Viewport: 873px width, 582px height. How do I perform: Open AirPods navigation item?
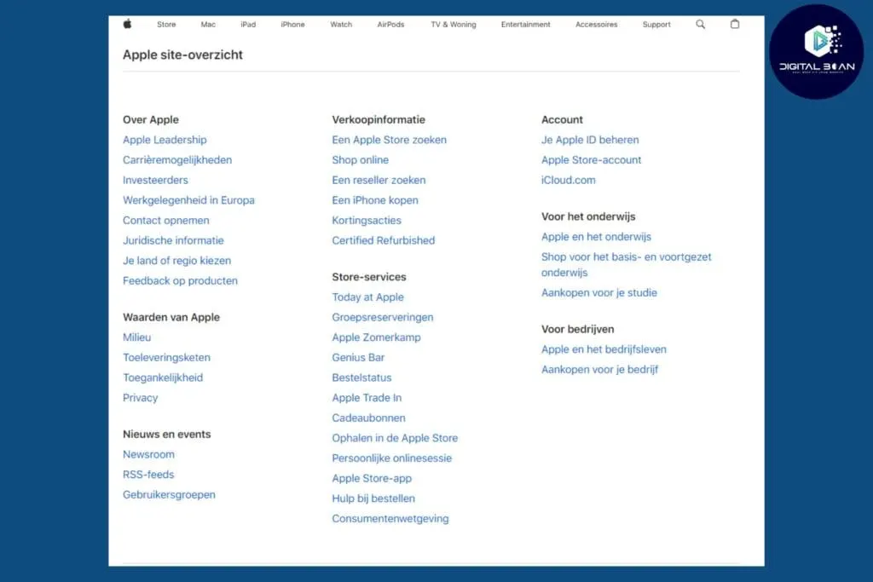coord(390,25)
